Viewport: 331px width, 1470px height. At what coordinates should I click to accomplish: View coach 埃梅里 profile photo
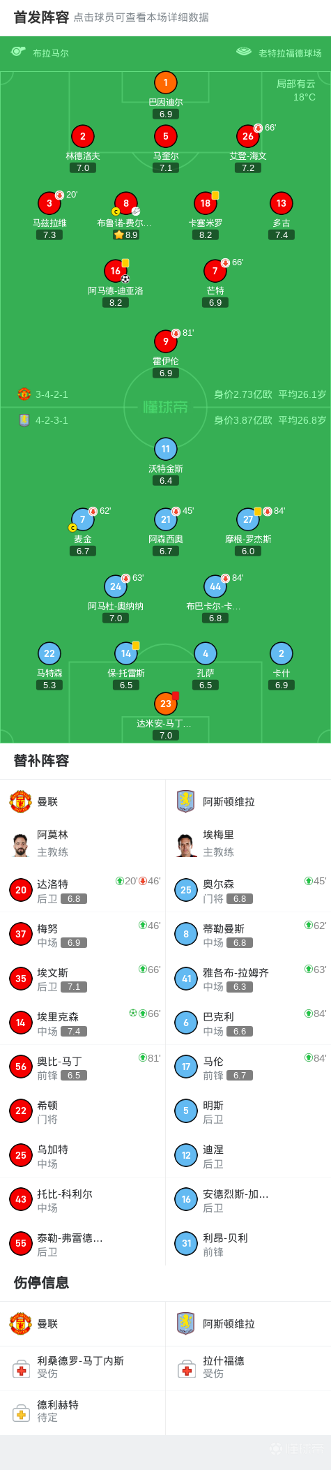click(186, 845)
